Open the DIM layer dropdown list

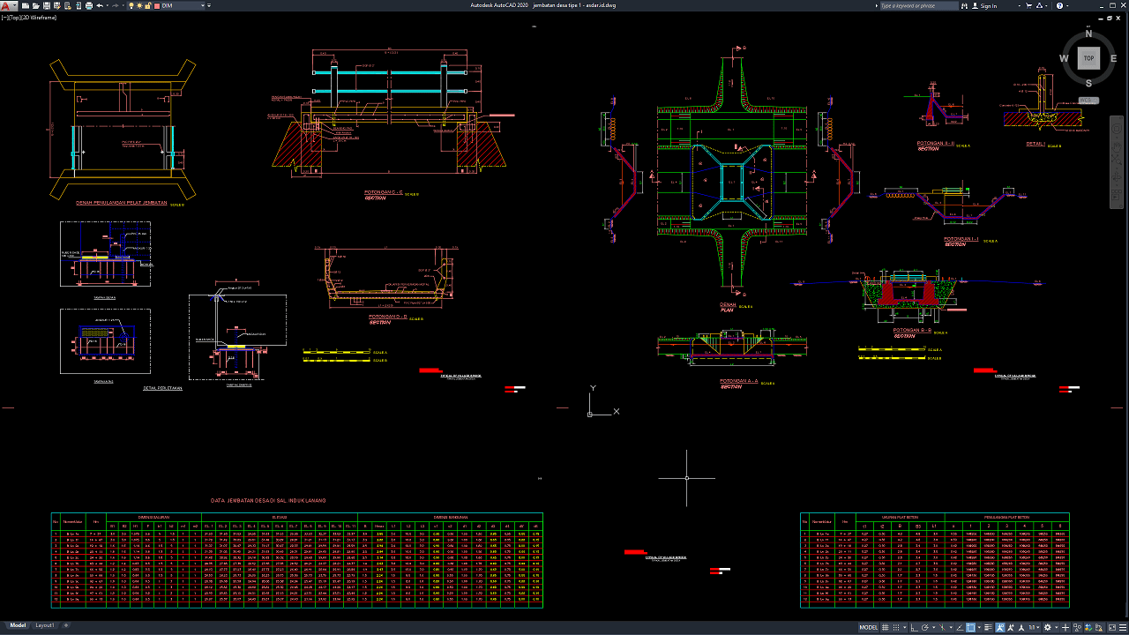tap(203, 5)
